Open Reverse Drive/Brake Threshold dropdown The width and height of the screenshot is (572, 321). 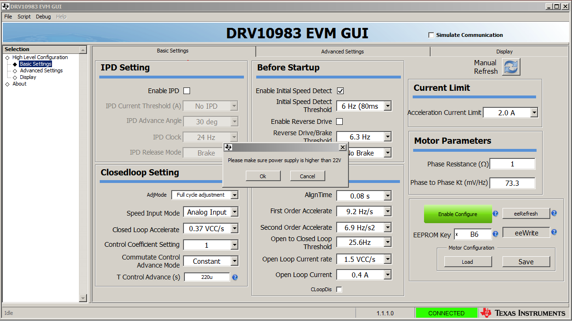[x=388, y=137]
